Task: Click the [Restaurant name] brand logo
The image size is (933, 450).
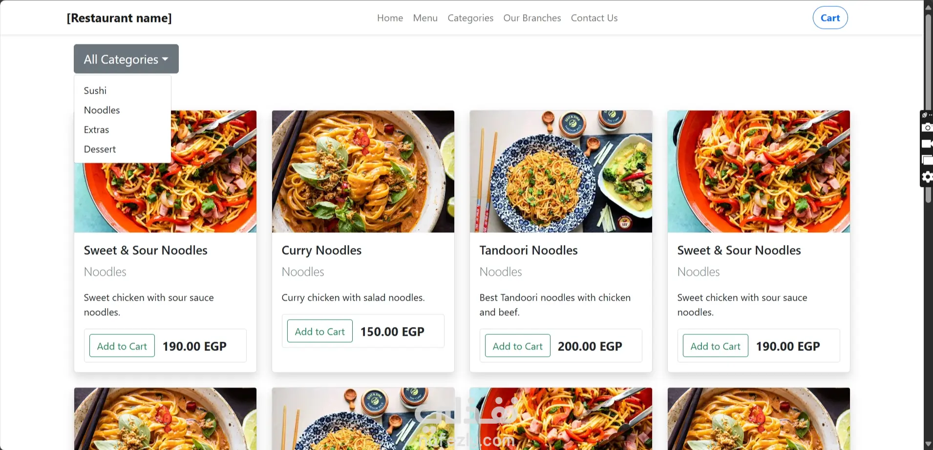Action: point(119,18)
